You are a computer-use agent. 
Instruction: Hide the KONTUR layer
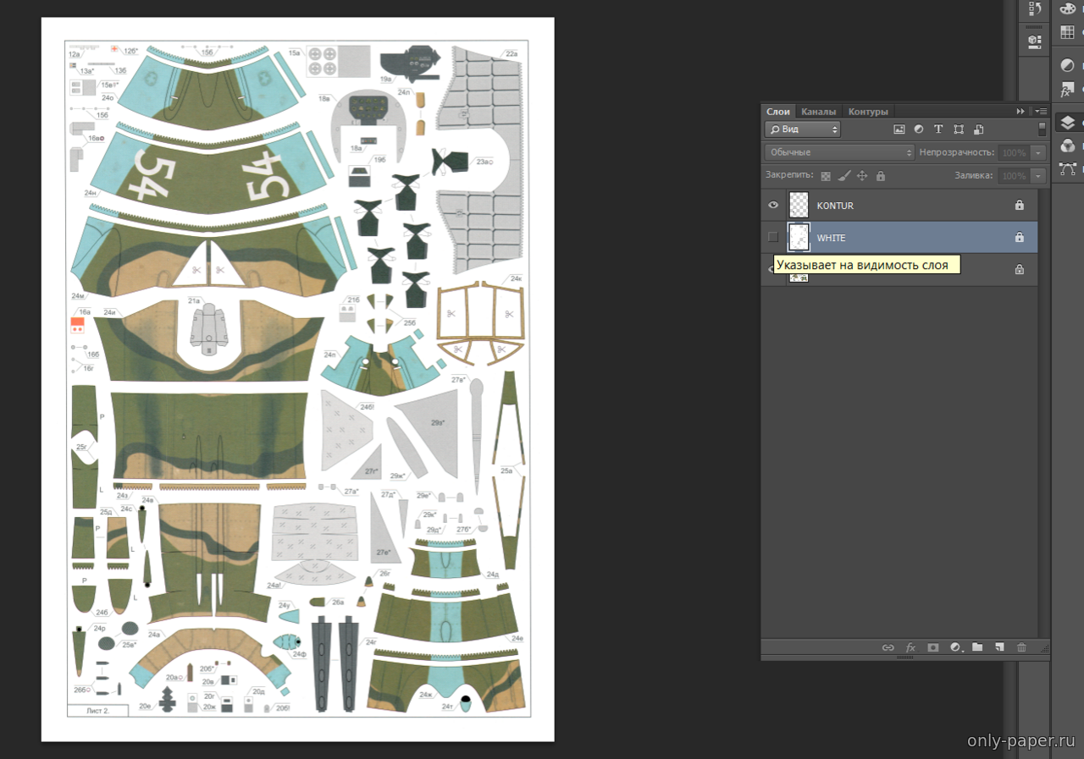[772, 206]
